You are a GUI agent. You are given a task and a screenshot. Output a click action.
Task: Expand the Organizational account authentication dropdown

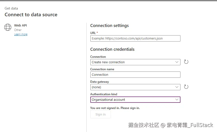(135, 99)
